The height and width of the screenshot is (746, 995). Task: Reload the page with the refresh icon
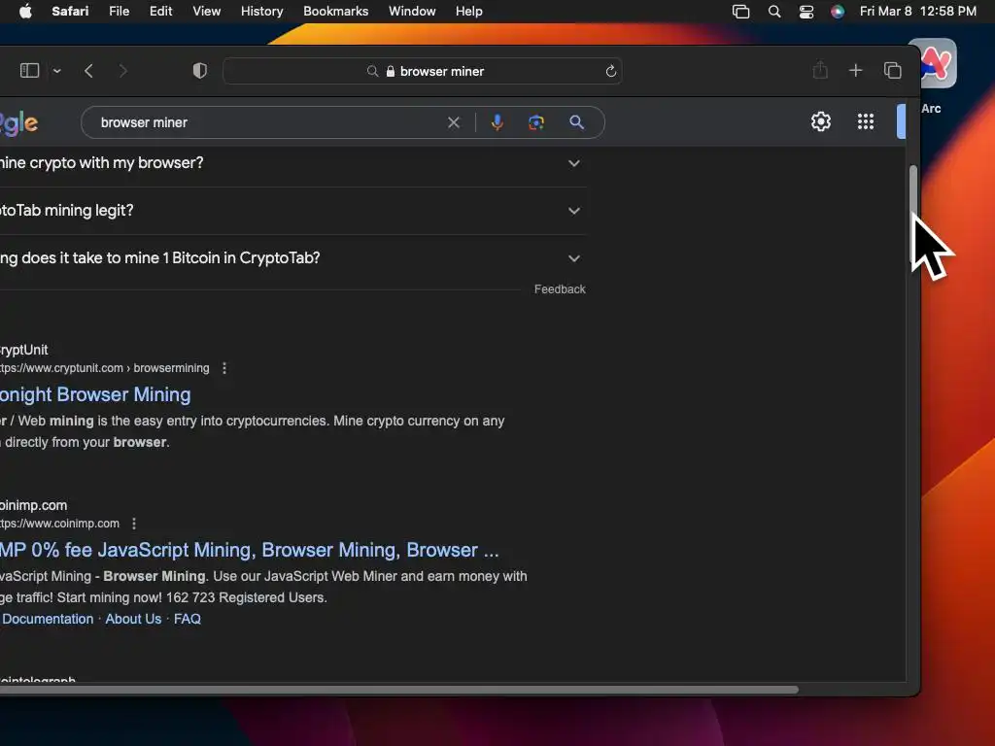(x=610, y=71)
